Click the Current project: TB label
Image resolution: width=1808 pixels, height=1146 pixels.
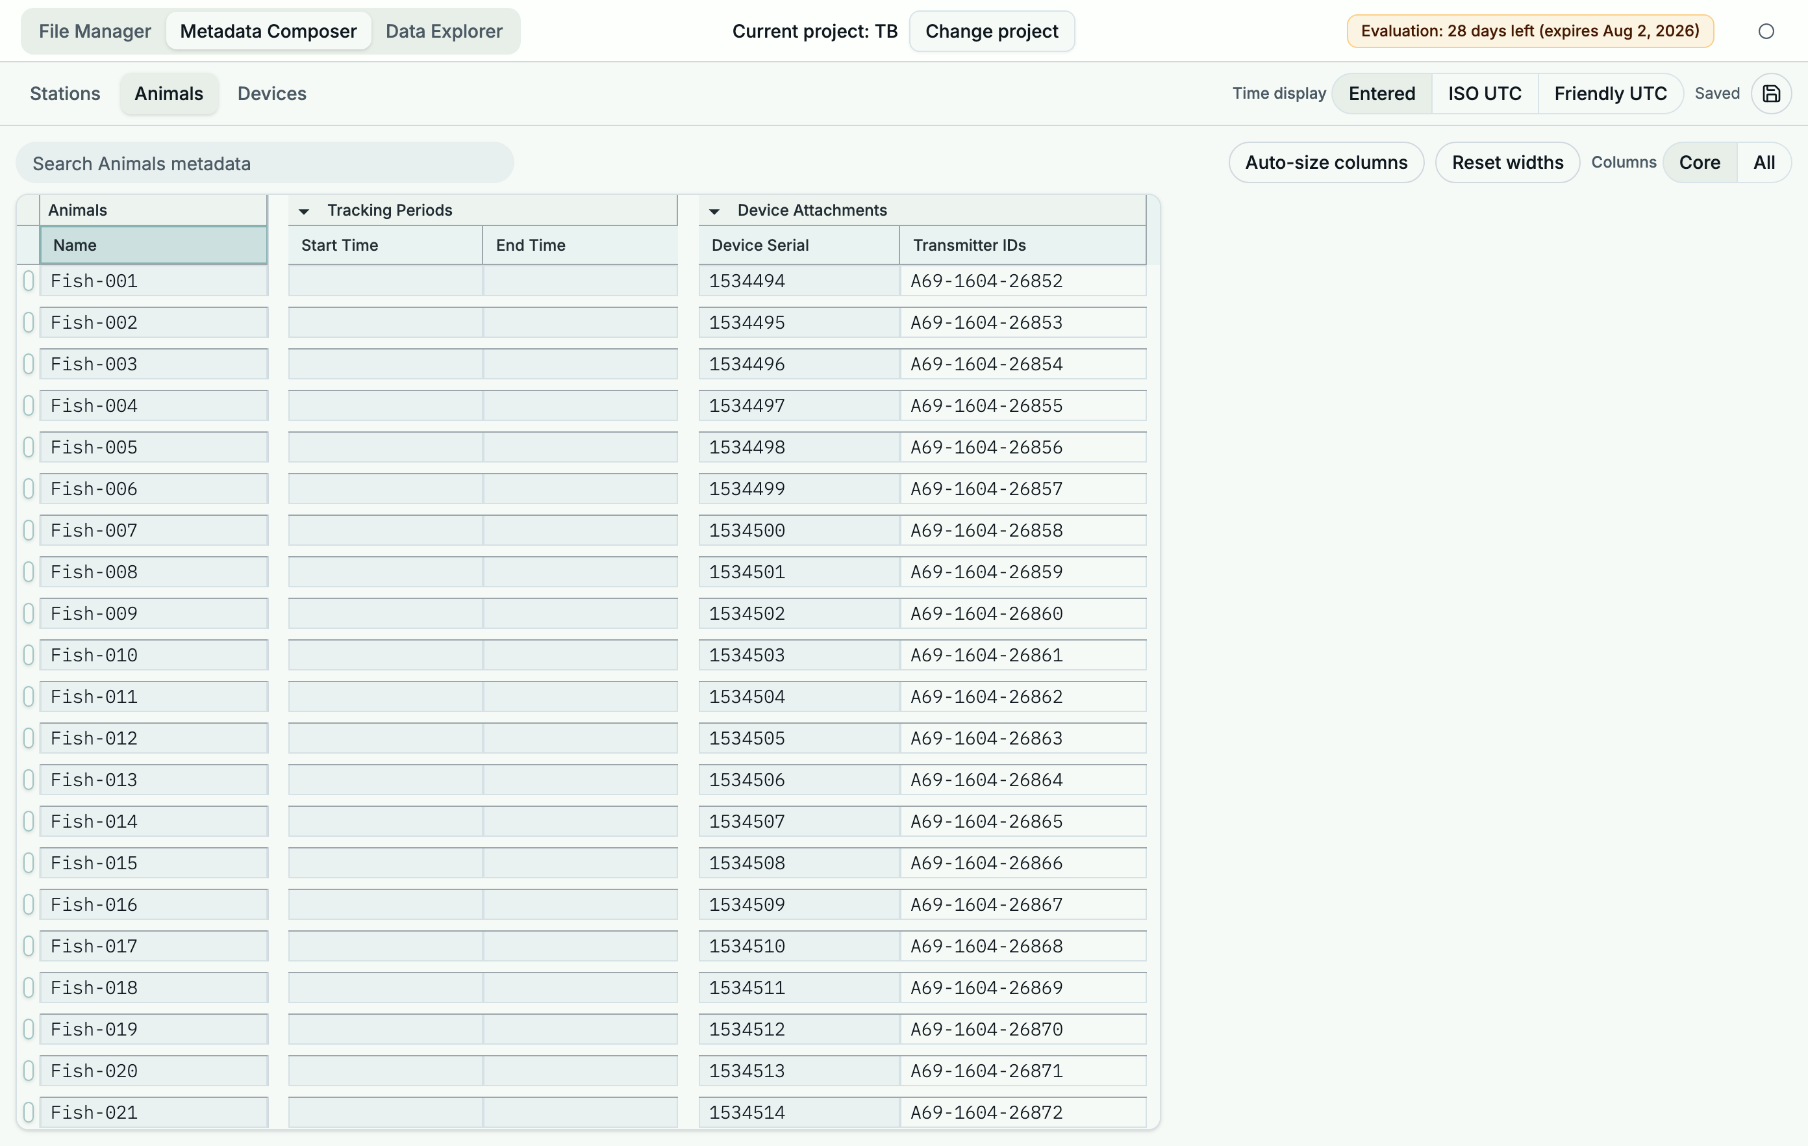click(x=814, y=31)
